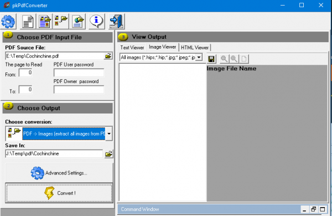Maximize the Command Window panel
The image size is (332, 216).
pyautogui.click(x=323, y=209)
